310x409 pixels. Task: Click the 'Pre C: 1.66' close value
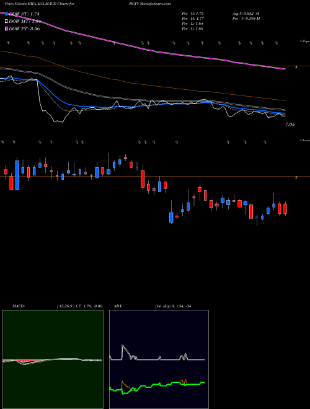click(x=193, y=29)
